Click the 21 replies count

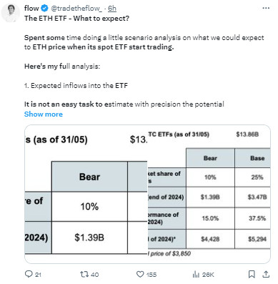coord(38,275)
